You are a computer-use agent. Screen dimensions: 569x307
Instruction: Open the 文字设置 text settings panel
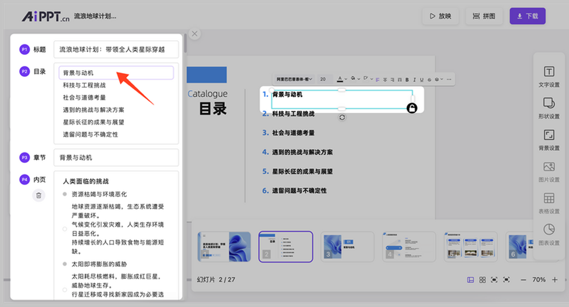pos(549,76)
